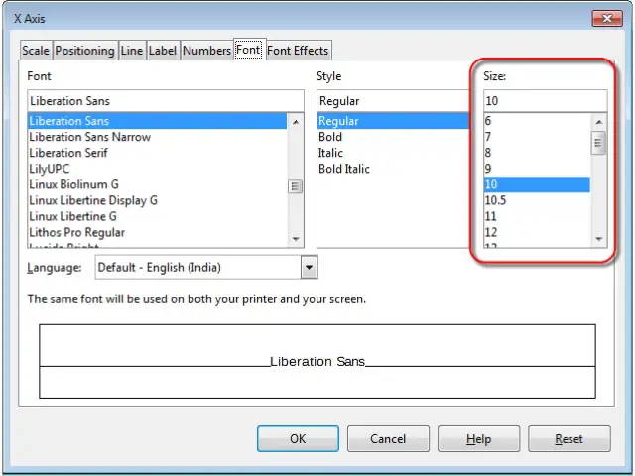
Task: Choose Linux Libertine Display G font
Action: (157, 200)
